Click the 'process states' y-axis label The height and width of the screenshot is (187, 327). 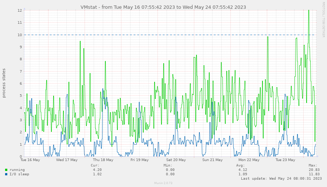4,83
